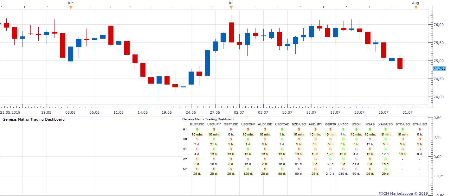The height and width of the screenshot is (196, 451).
Task: Click the 12 d. cell under XAU/USD
Action: pos(385,154)
